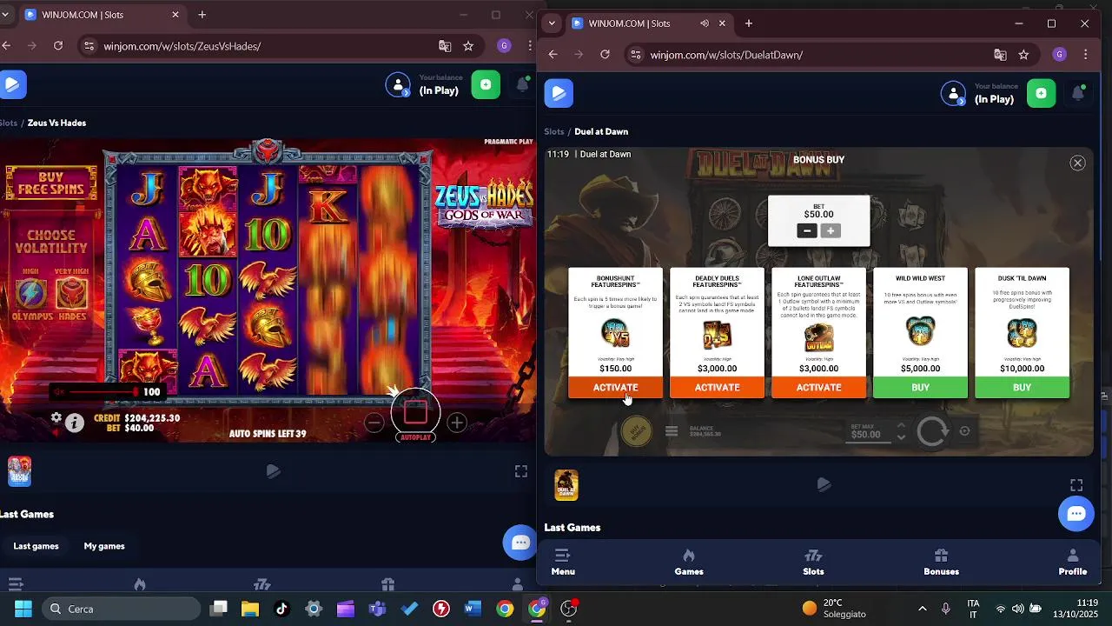The width and height of the screenshot is (1112, 626).
Task: Activate Deadly Duels FeatureSpins
Action: pos(717,388)
